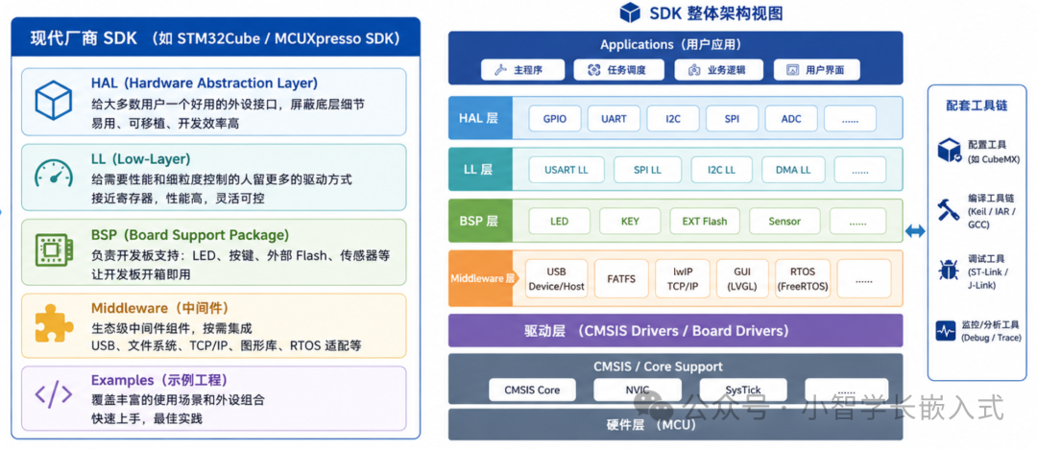Image resolution: width=1037 pixels, height=449 pixels.
Task: Click the 配置工具 box icon
Action: [949, 150]
